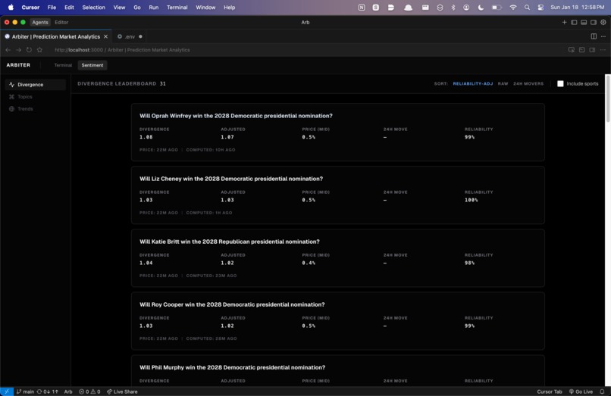Open the File menu
The width and height of the screenshot is (611, 396).
(52, 7)
